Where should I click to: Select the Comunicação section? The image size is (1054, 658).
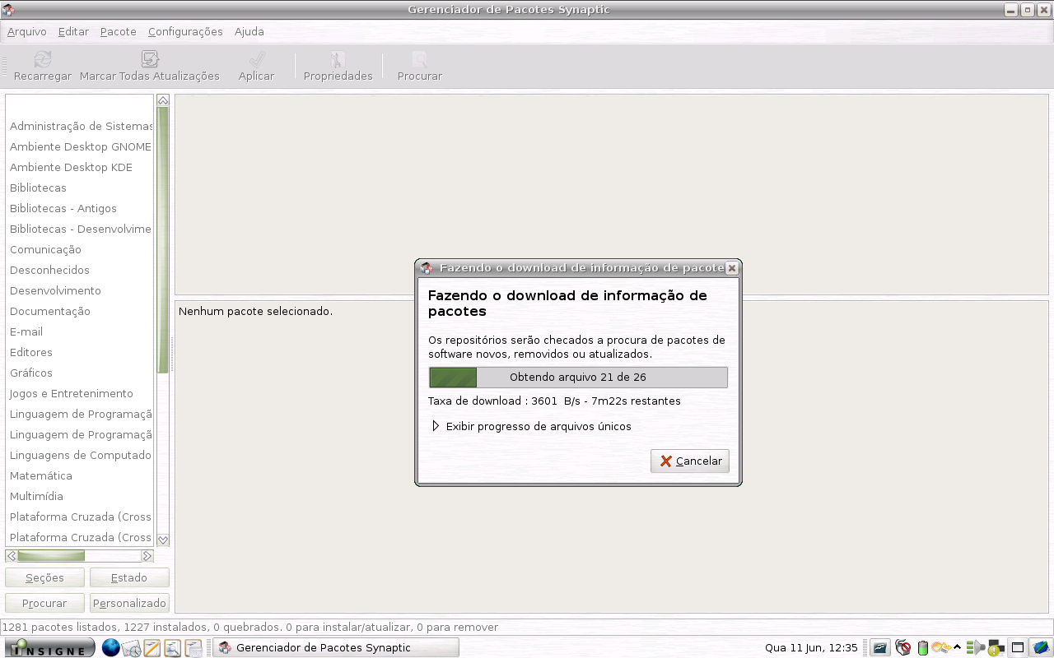tap(80, 249)
